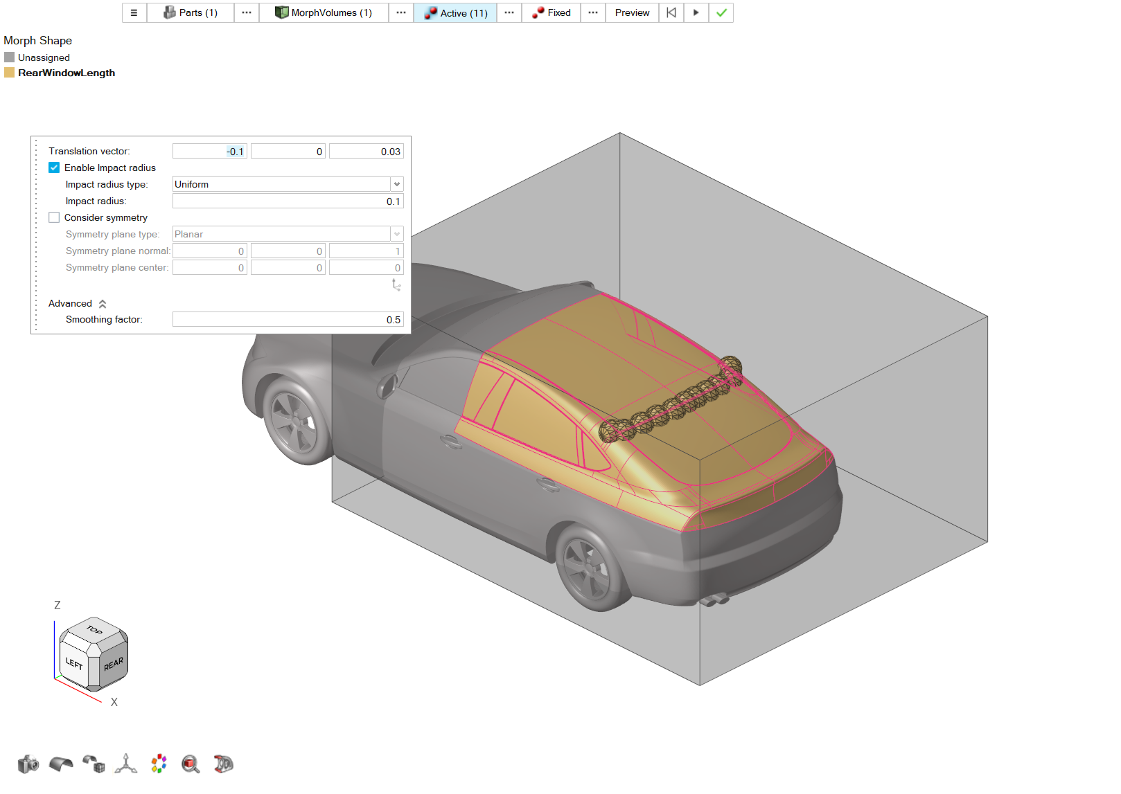Select the Fixed nodes selector
Image resolution: width=1121 pixels, height=794 pixels.
(x=551, y=12)
